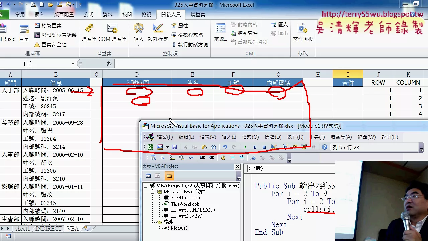Click the VBA Design Mode icon
The image size is (428, 241).
click(x=274, y=147)
